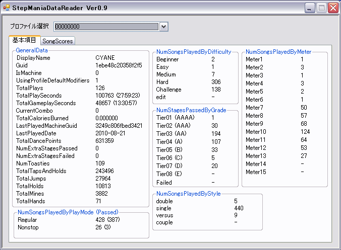Click TotalGameplaySeconds value 48657 (13:30:57)
Screen dimensions: 341x250
click(116, 103)
